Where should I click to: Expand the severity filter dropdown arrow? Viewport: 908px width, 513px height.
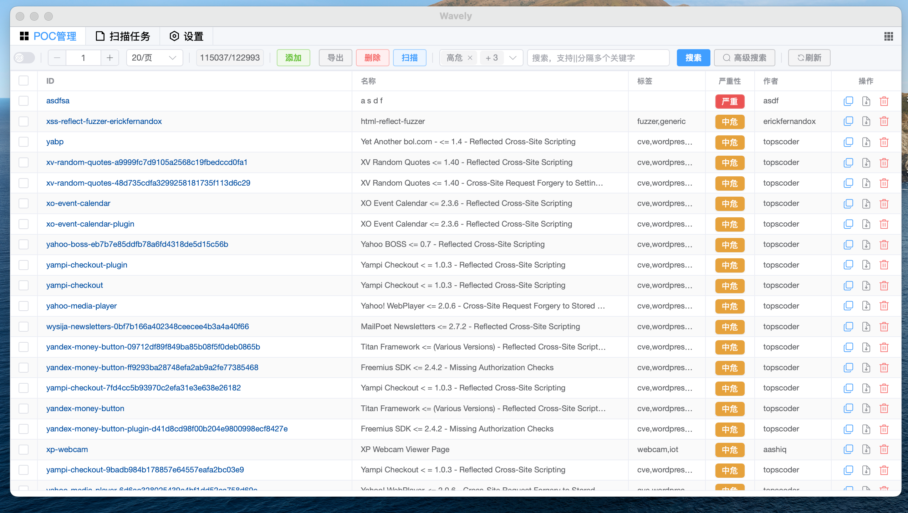click(x=513, y=58)
